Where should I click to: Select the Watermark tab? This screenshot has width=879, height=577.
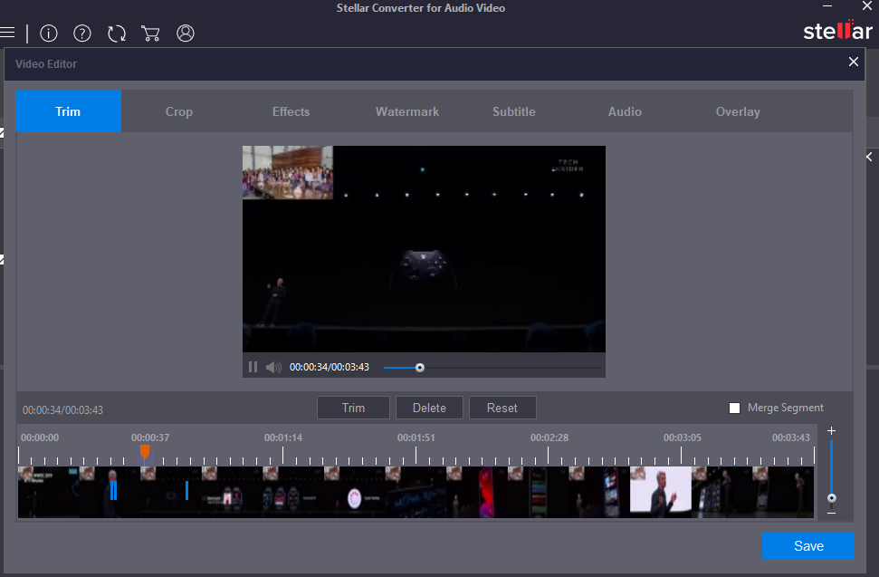(x=407, y=111)
